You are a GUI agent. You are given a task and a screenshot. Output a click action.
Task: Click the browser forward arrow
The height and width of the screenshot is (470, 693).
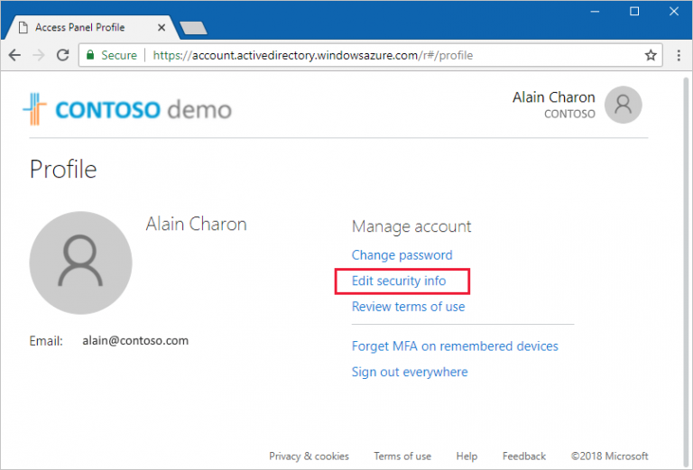[39, 55]
